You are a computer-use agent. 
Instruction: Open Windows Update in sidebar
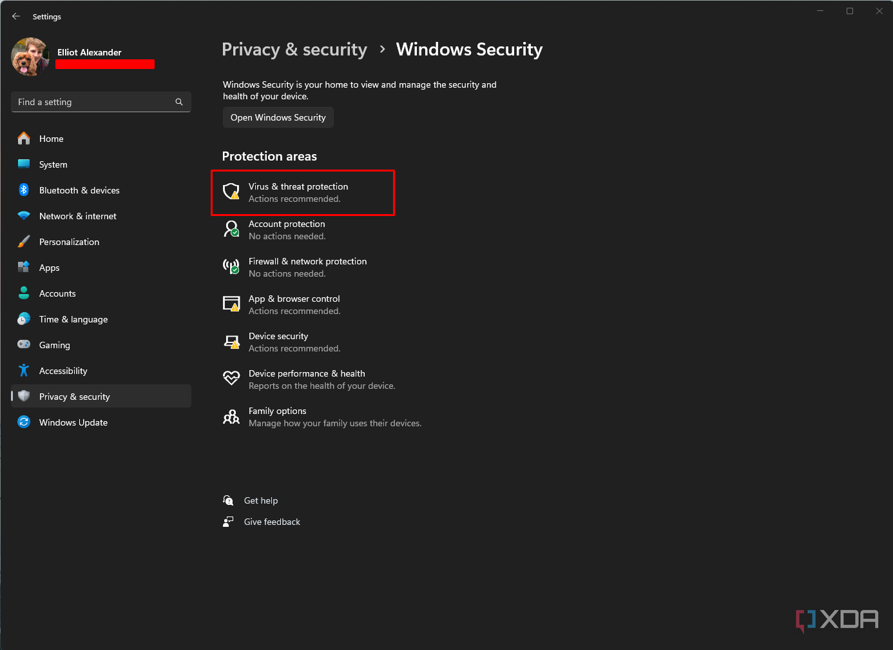[x=101, y=422]
